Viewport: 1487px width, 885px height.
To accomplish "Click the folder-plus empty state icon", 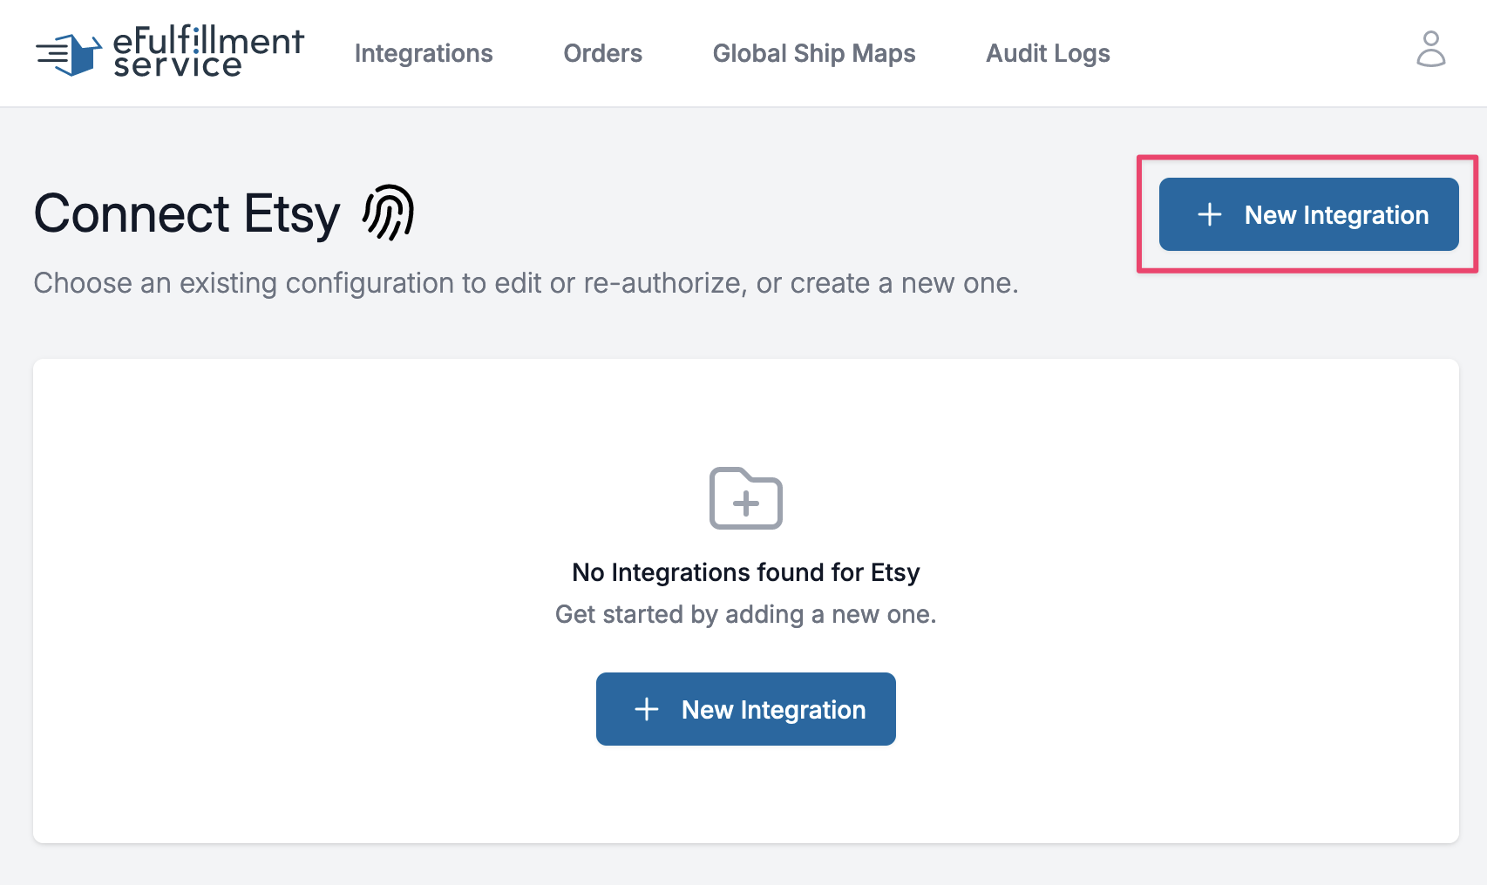I will (746, 498).
